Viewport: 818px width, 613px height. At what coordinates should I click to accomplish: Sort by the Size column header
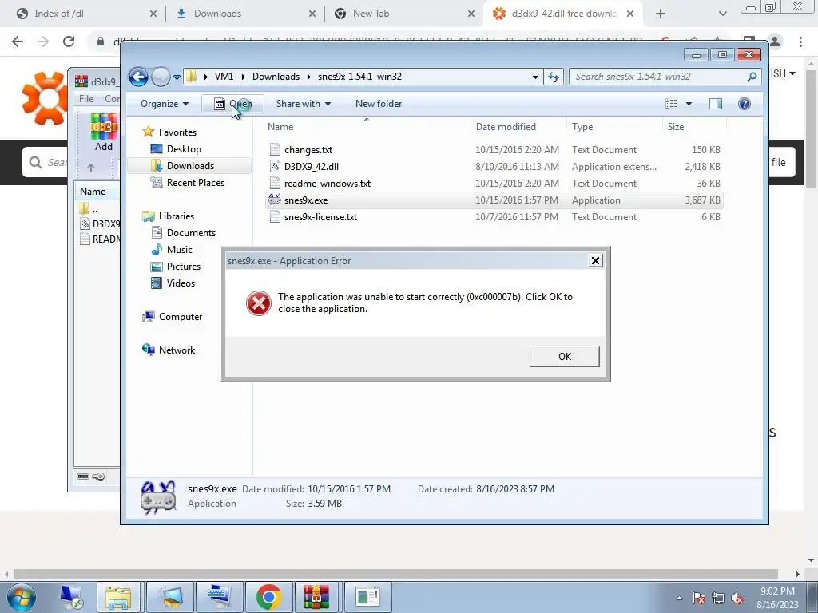[694, 127]
